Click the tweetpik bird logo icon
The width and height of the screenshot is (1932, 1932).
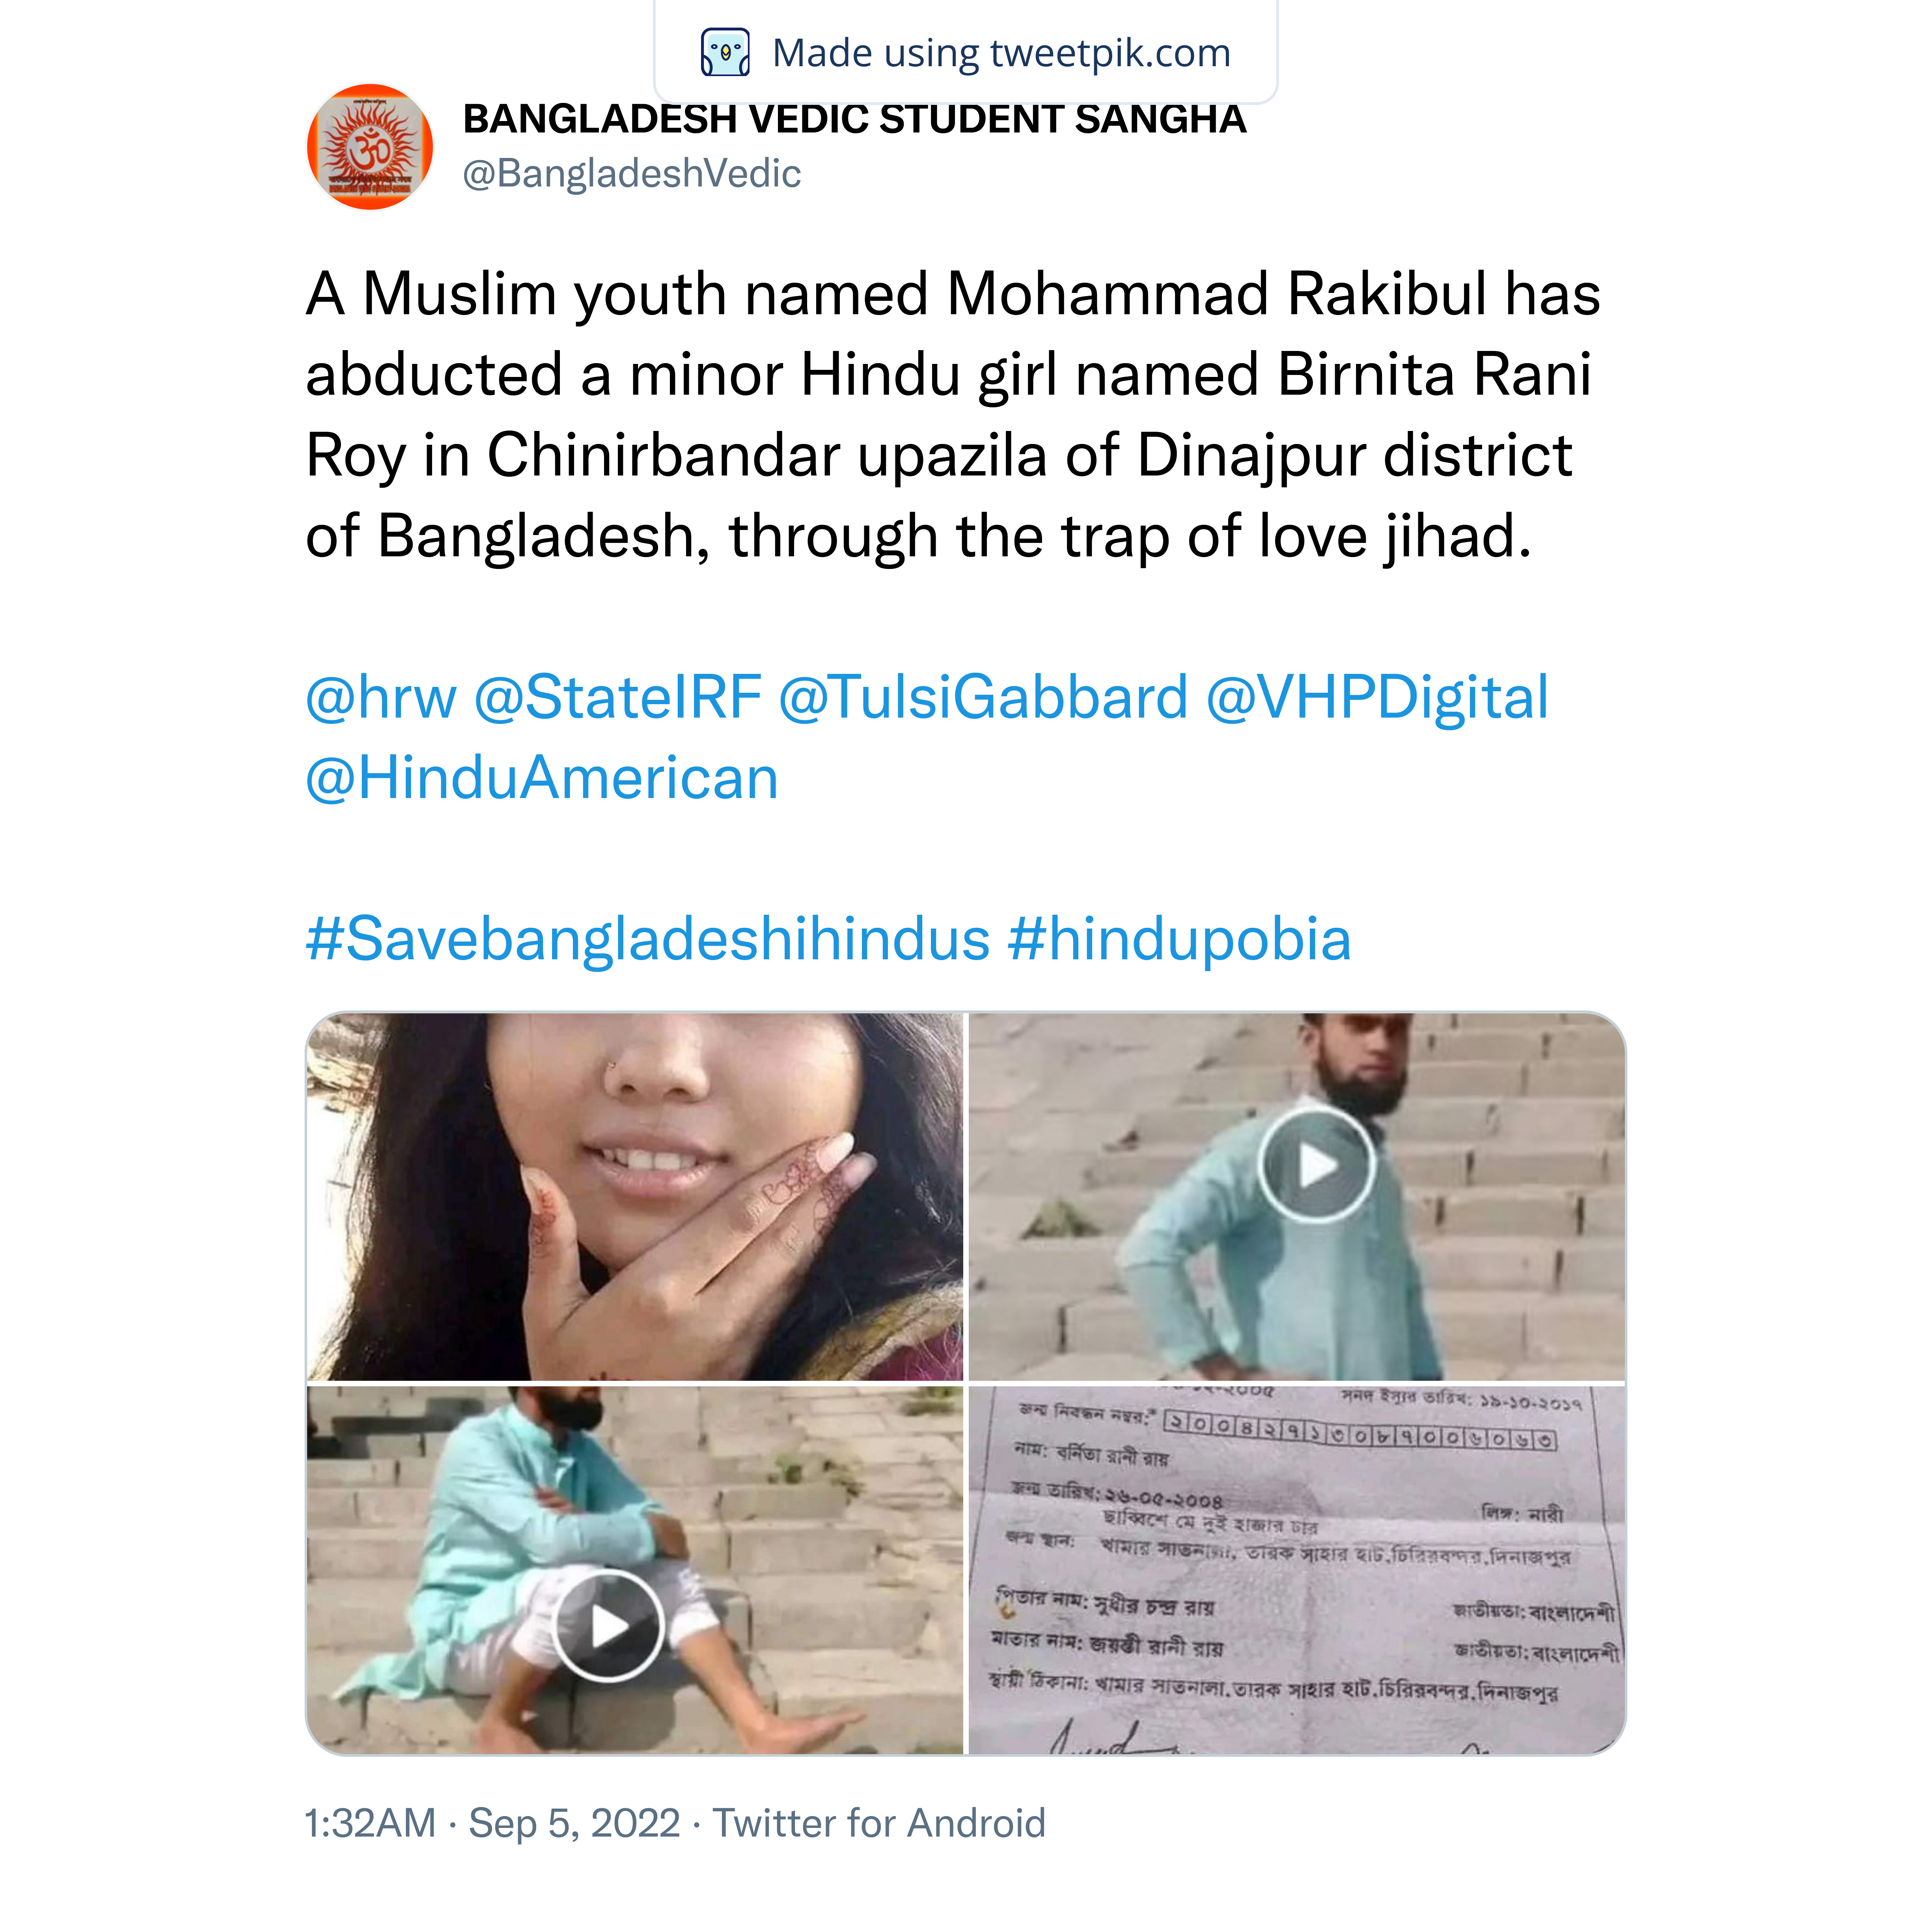(725, 53)
